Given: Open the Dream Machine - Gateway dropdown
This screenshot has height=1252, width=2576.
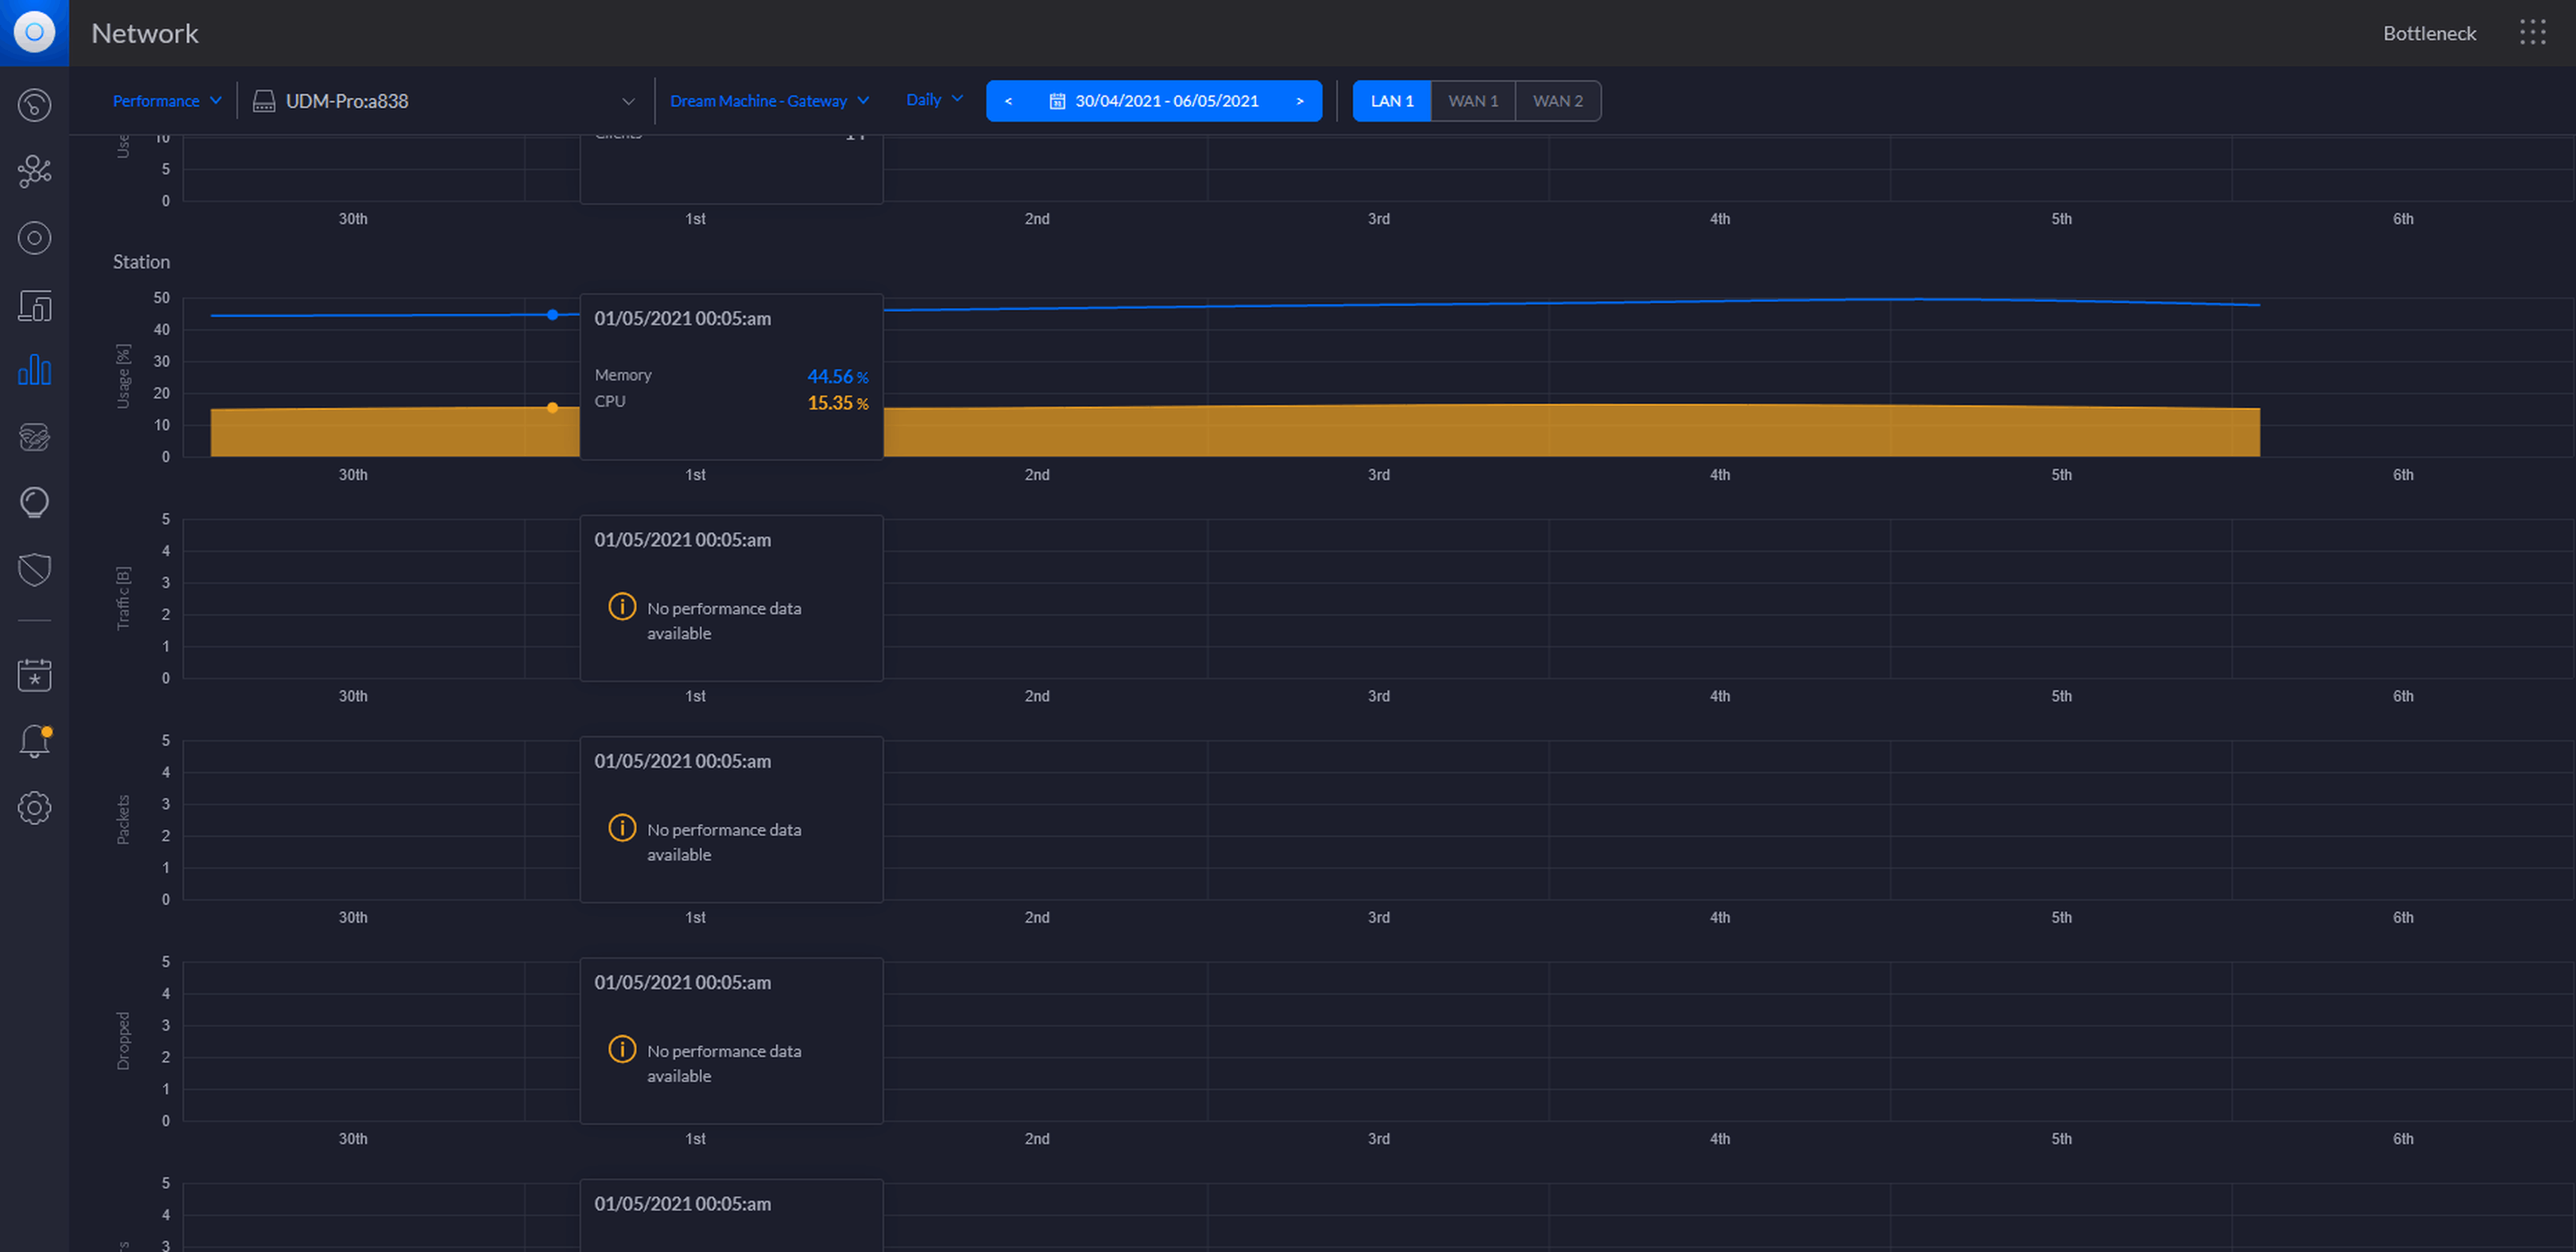Looking at the screenshot, I should pos(769,101).
